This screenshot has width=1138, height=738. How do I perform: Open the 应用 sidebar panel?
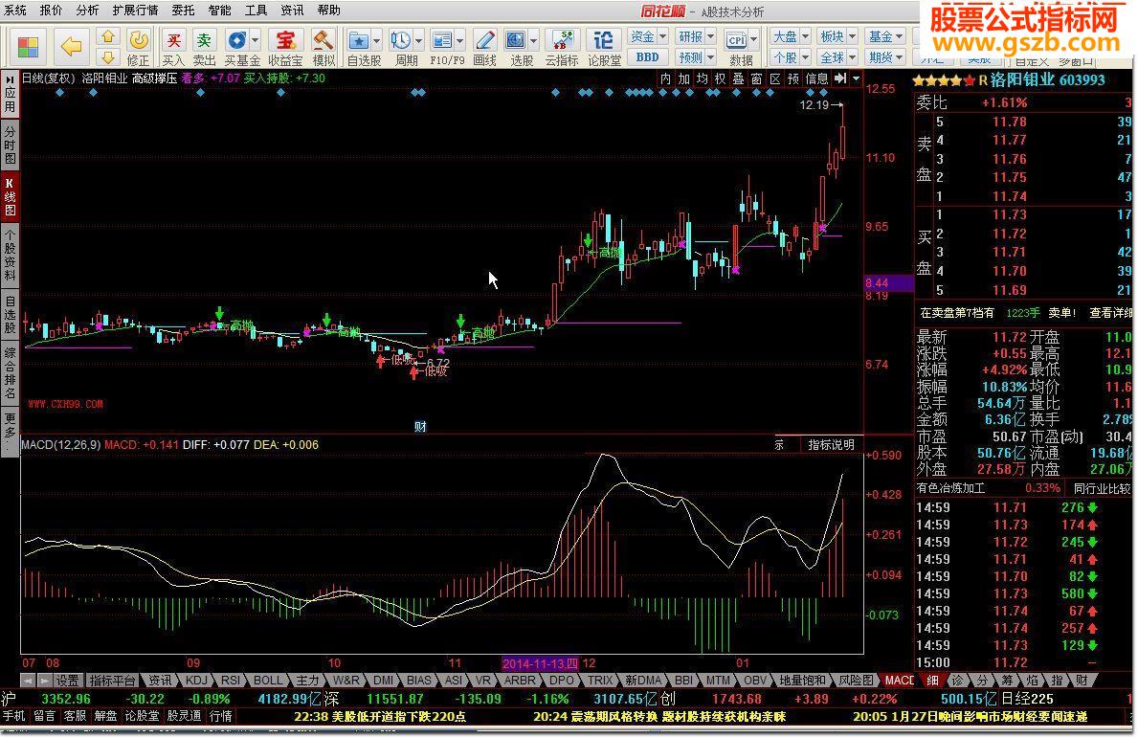click(11, 95)
